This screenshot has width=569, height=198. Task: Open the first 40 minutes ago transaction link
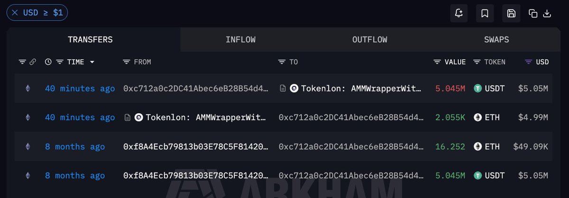[x=80, y=89]
